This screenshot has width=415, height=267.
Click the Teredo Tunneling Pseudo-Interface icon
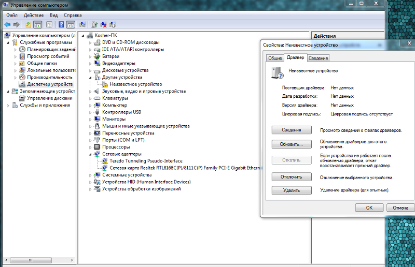105,161
